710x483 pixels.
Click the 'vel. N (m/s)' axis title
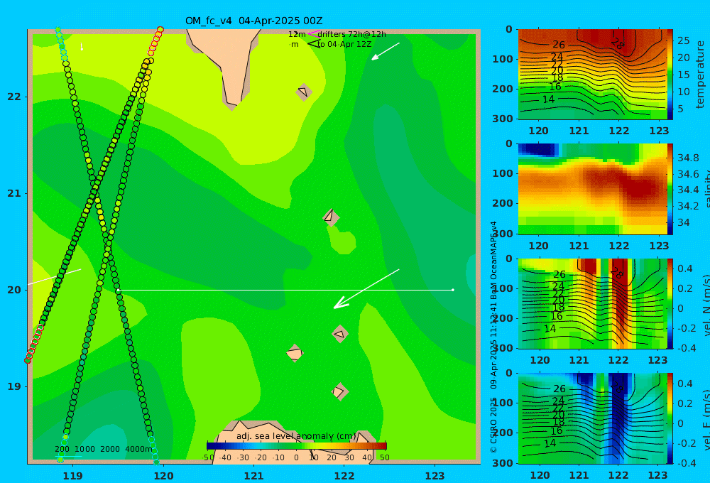pyautogui.click(x=706, y=303)
